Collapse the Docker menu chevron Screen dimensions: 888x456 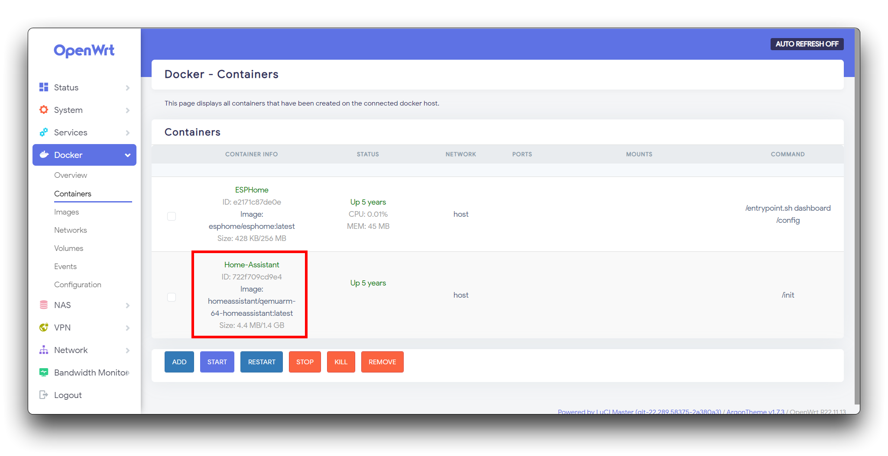[x=128, y=155]
